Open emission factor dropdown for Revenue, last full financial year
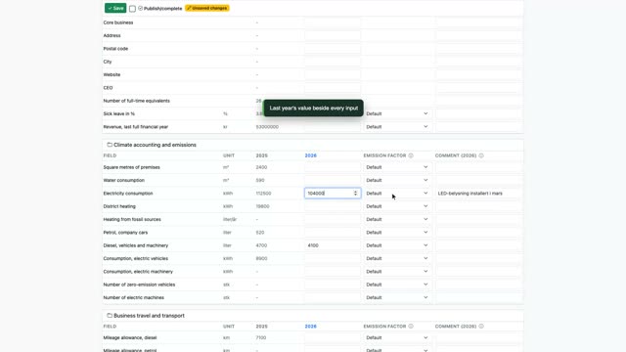The height and width of the screenshot is (352, 626). (x=397, y=127)
